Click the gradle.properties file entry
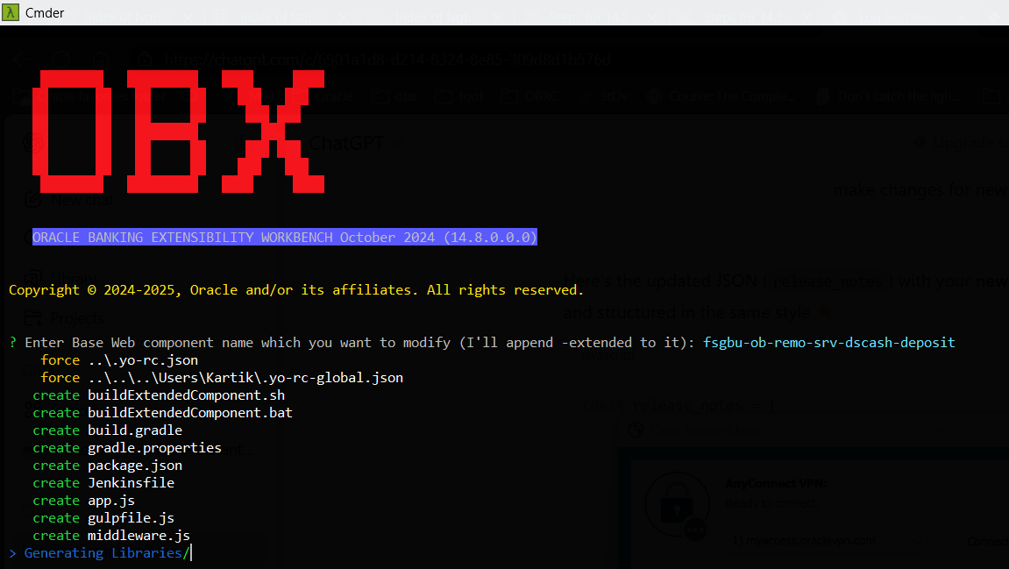Viewport: 1009px width, 569px height. click(x=154, y=447)
